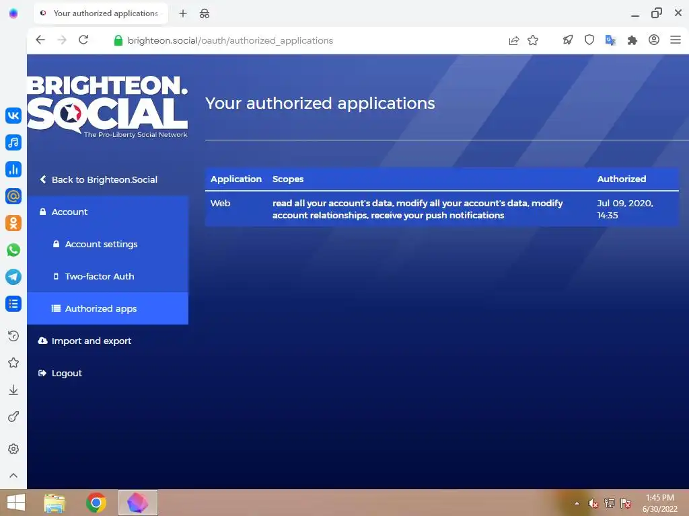
Task: Open the browser hamburger menu
Action: tap(676, 40)
